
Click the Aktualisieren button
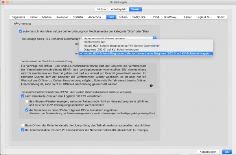tap(208, 152)
